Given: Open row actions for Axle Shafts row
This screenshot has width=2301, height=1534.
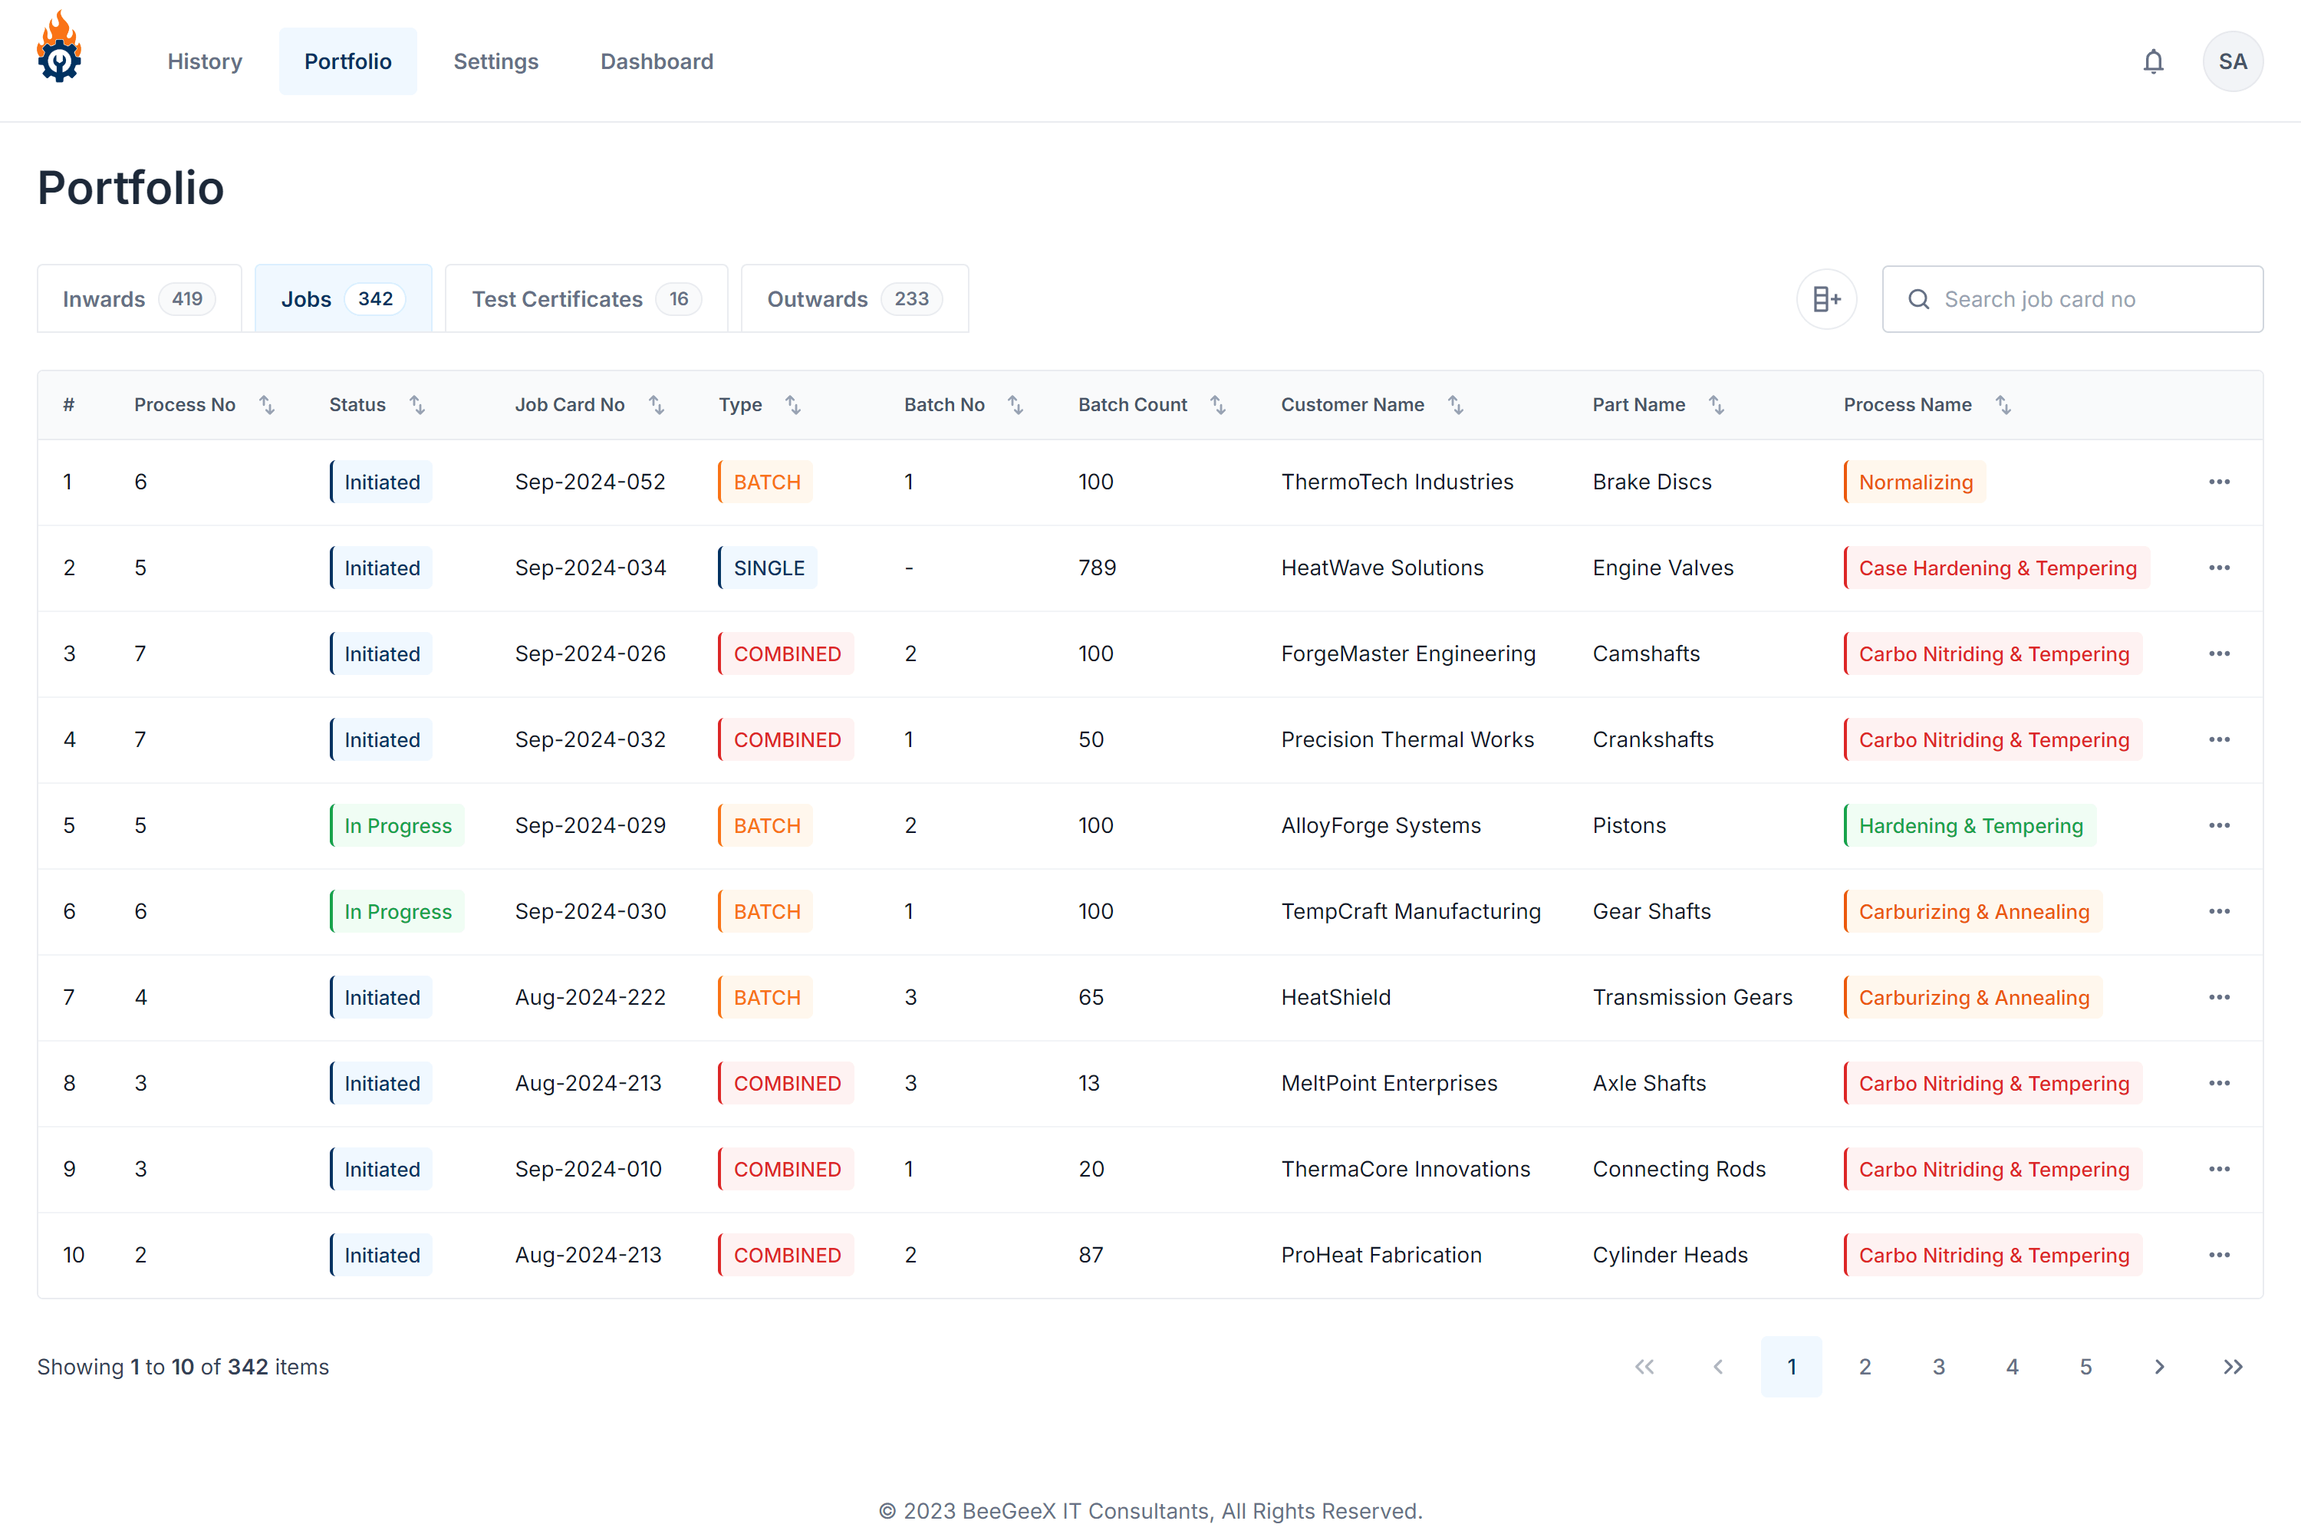Looking at the screenshot, I should (2219, 1084).
